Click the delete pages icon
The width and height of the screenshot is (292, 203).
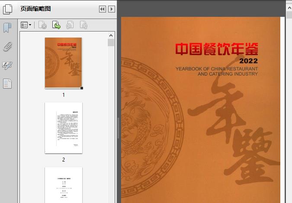(x=42, y=25)
